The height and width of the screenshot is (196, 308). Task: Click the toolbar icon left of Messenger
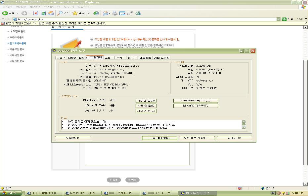(130, 13)
